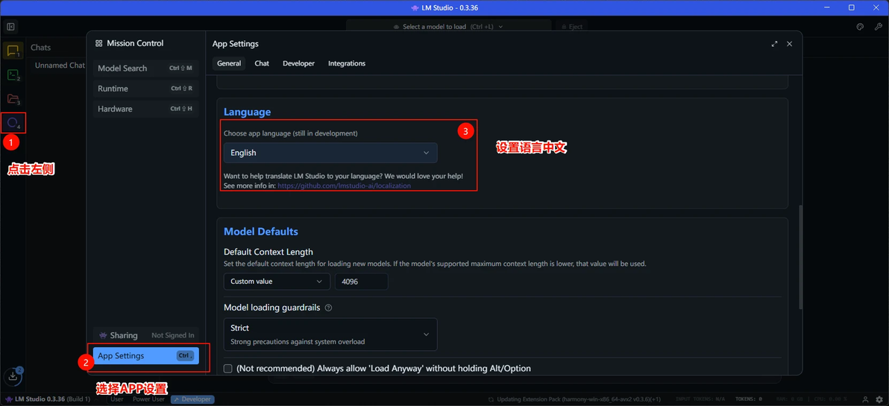This screenshot has height=406, width=889.
Task: Open Runtime in Mission Control
Action: [x=146, y=89]
